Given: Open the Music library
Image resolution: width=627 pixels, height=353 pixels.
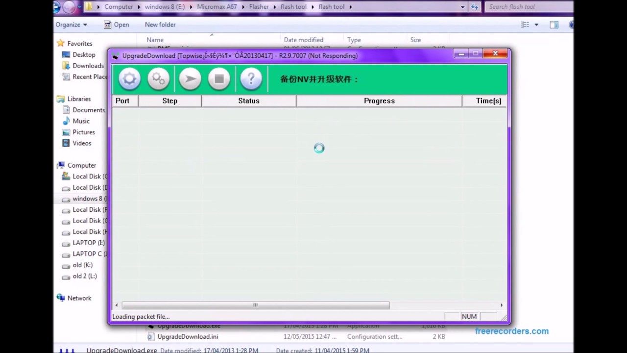Looking at the screenshot, I should (x=81, y=121).
